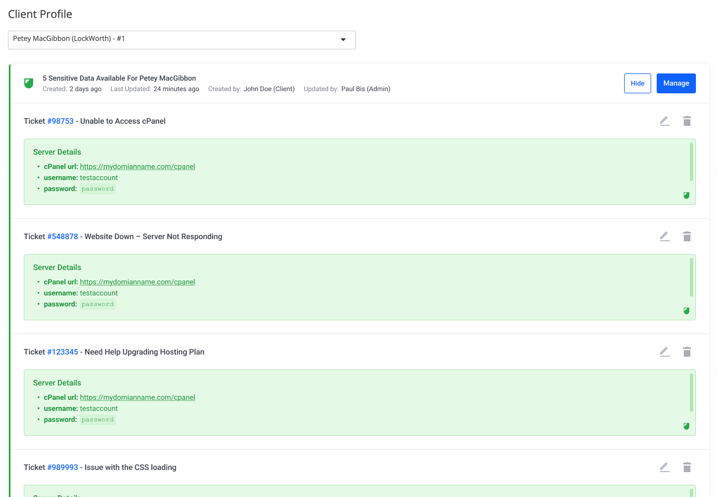Open ticket link #989993

(62, 467)
